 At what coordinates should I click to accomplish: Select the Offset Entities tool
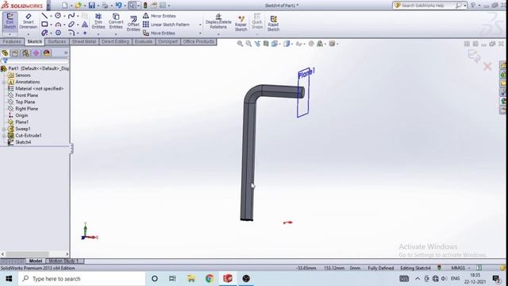click(x=133, y=23)
